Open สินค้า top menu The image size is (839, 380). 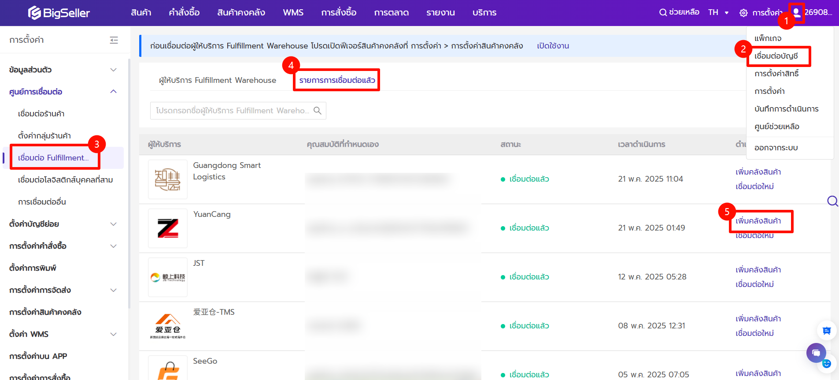click(141, 13)
